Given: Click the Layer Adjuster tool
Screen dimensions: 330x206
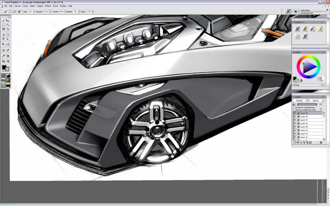Looking at the screenshot, I should [7, 21].
